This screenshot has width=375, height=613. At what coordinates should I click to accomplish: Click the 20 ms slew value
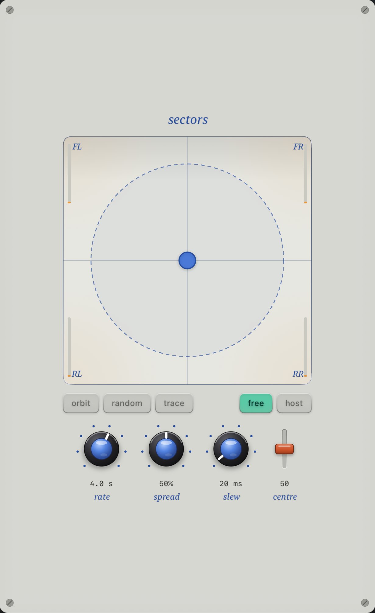[231, 484]
